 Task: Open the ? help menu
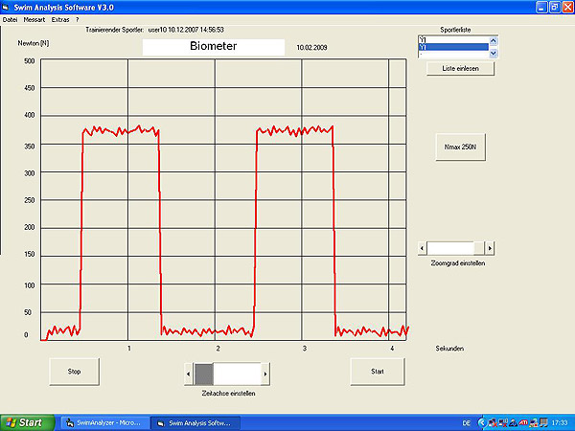click(78, 19)
